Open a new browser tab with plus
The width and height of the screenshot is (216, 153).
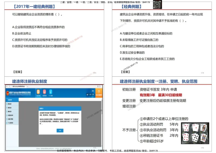point(28,87)
